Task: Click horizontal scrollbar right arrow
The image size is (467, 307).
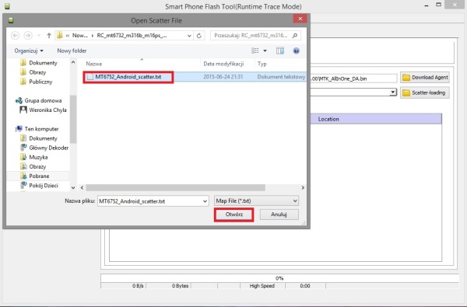Action: [x=303, y=188]
